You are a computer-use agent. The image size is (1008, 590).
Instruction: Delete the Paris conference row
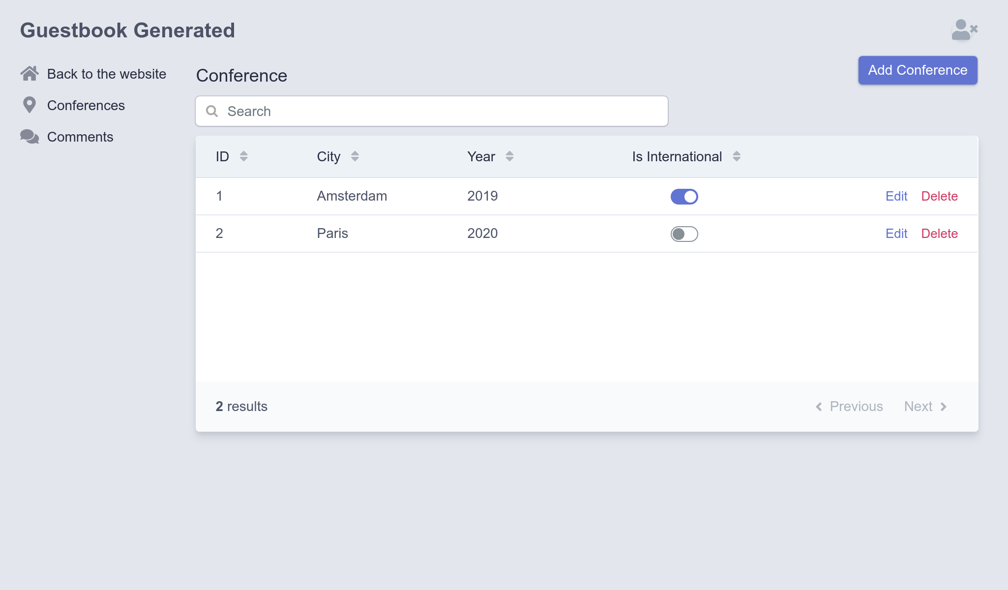click(939, 234)
